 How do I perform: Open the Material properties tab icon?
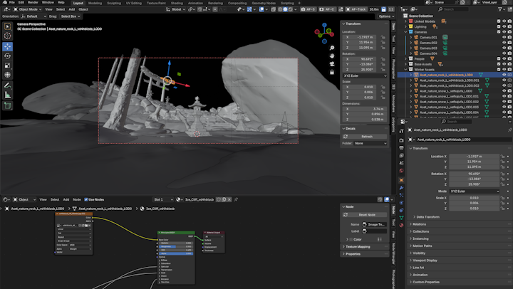[x=401, y=225]
